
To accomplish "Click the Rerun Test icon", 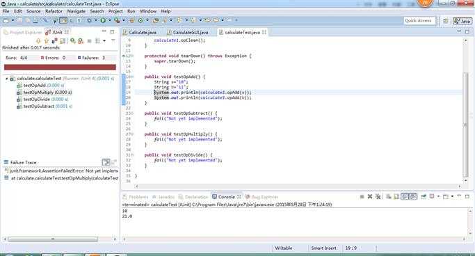I will (x=73, y=40).
